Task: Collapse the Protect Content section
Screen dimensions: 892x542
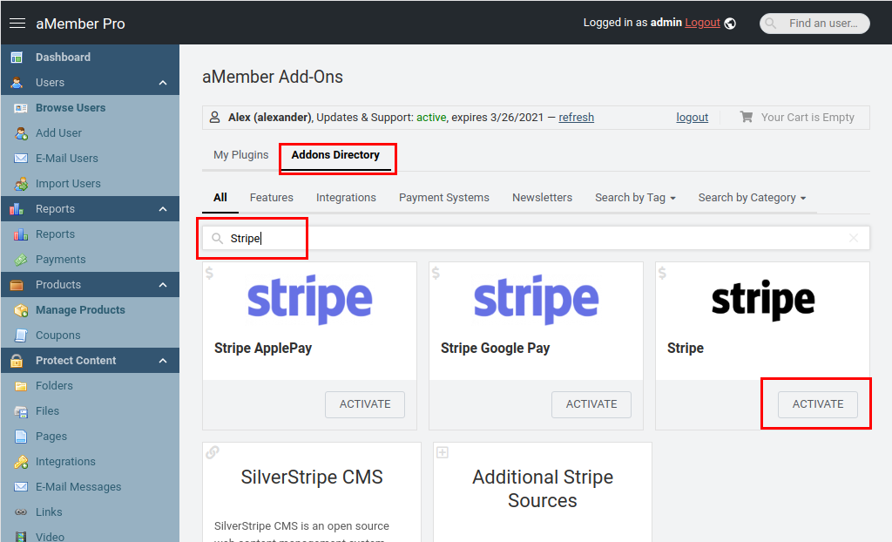Action: (163, 361)
